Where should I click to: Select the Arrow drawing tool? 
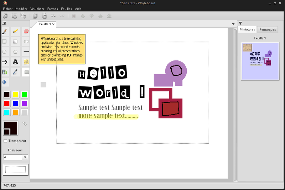(x=5, y=62)
